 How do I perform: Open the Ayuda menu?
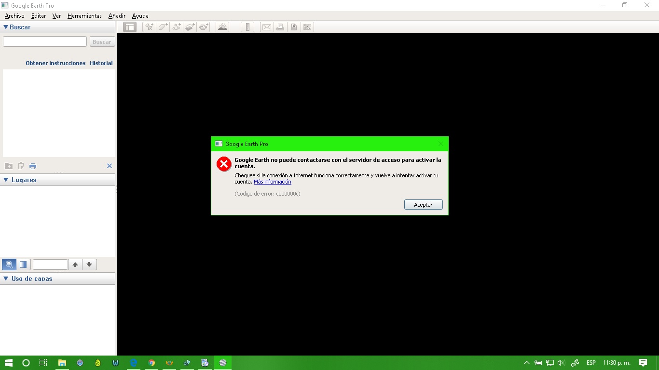click(140, 16)
